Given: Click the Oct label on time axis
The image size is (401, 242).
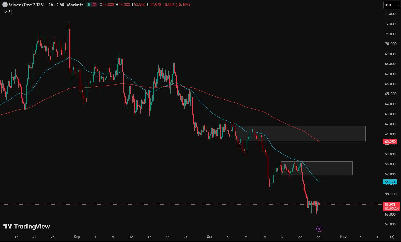Looking at the screenshot, I should pos(209,237).
